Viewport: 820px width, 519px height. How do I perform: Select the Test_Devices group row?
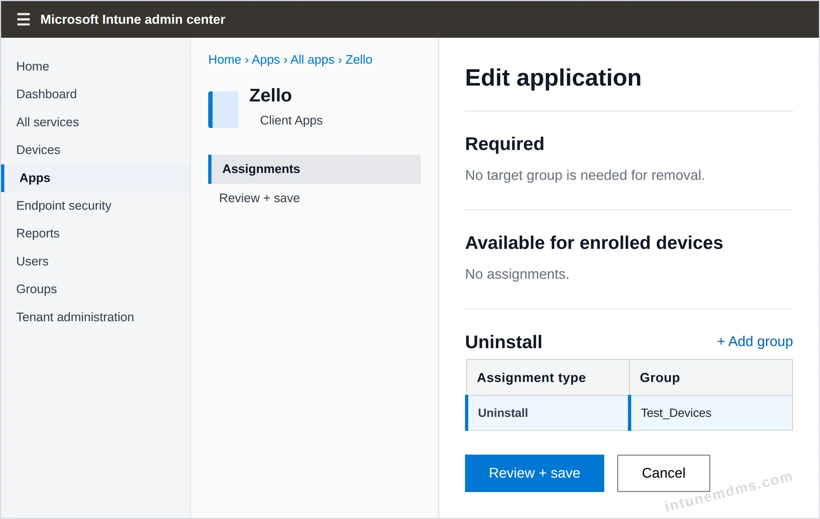629,413
